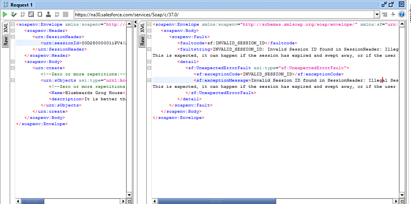Collapse sf:UnexpectedErrorFault fold marker
Image resolution: width=411 pixels, height=204 pixels.
coord(149,68)
